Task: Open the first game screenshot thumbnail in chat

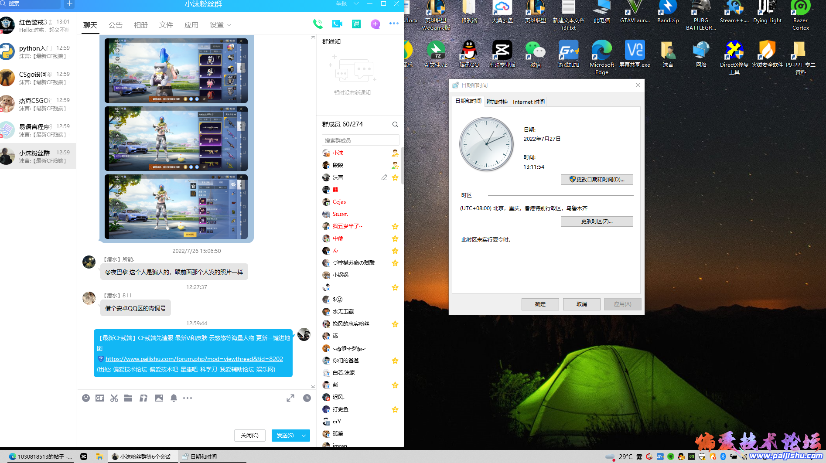Action: pos(176,71)
